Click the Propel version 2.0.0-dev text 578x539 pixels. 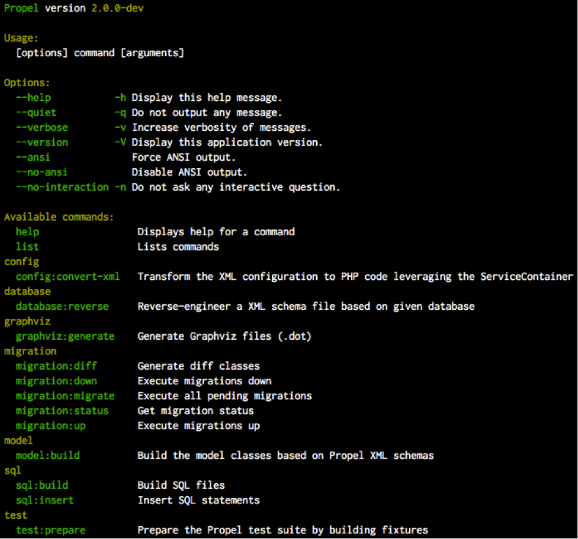pyautogui.click(x=74, y=8)
